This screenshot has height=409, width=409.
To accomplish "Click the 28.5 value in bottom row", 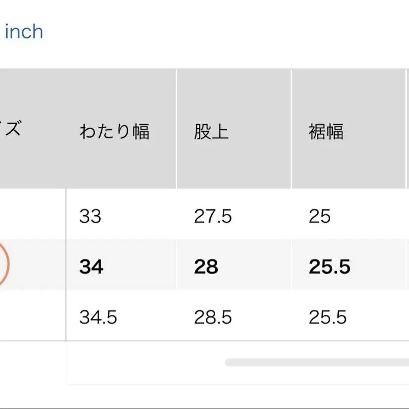I will 213,317.
